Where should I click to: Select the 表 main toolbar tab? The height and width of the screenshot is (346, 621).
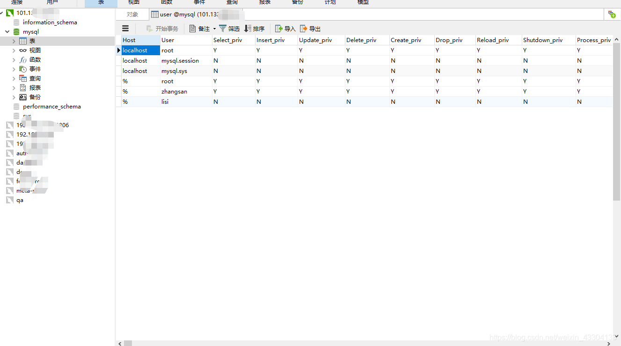point(101,3)
